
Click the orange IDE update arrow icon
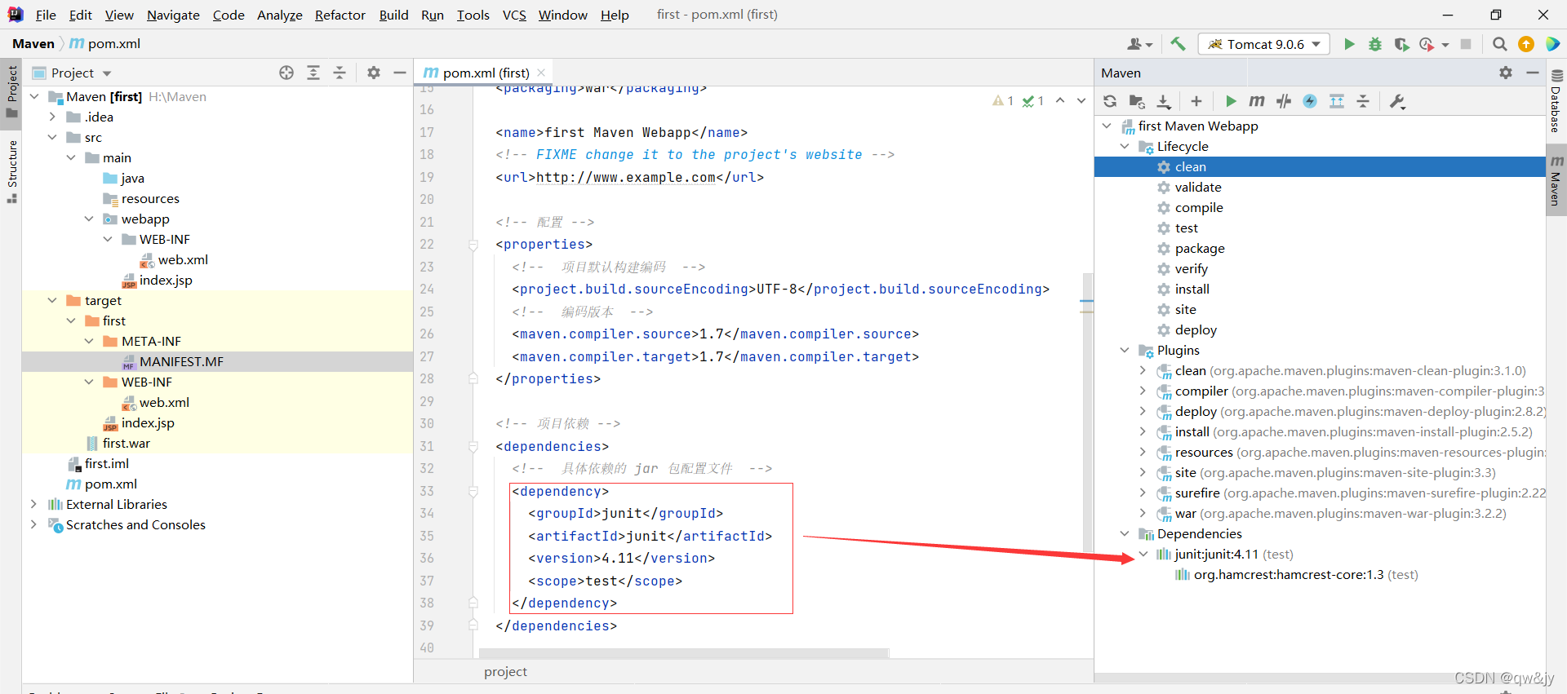pyautogui.click(x=1525, y=44)
